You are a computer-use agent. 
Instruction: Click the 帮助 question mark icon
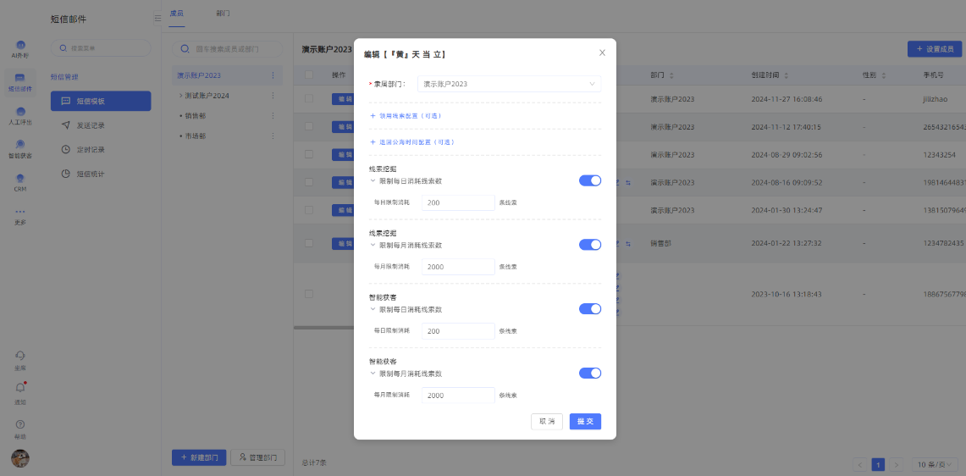(x=20, y=424)
